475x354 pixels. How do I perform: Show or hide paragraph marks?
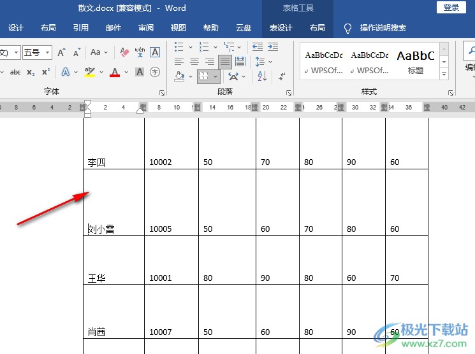click(x=282, y=76)
